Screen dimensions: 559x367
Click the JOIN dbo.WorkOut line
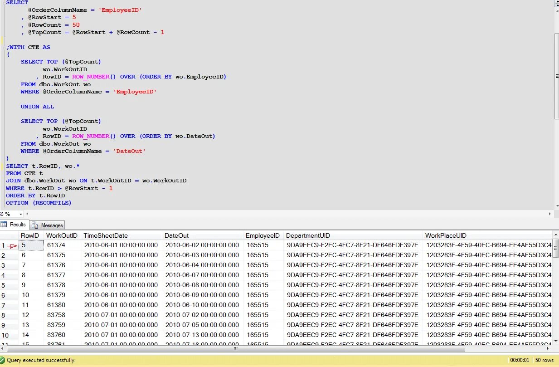96,181
